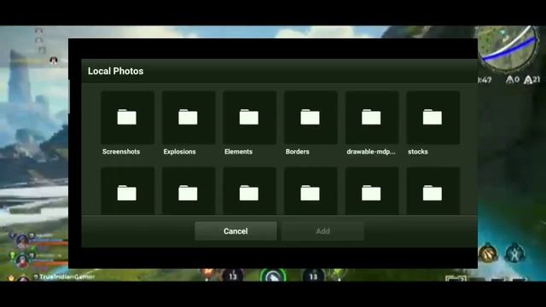Open the Elements folder icon
Viewport: 546px width, 307px height.
tap(249, 118)
